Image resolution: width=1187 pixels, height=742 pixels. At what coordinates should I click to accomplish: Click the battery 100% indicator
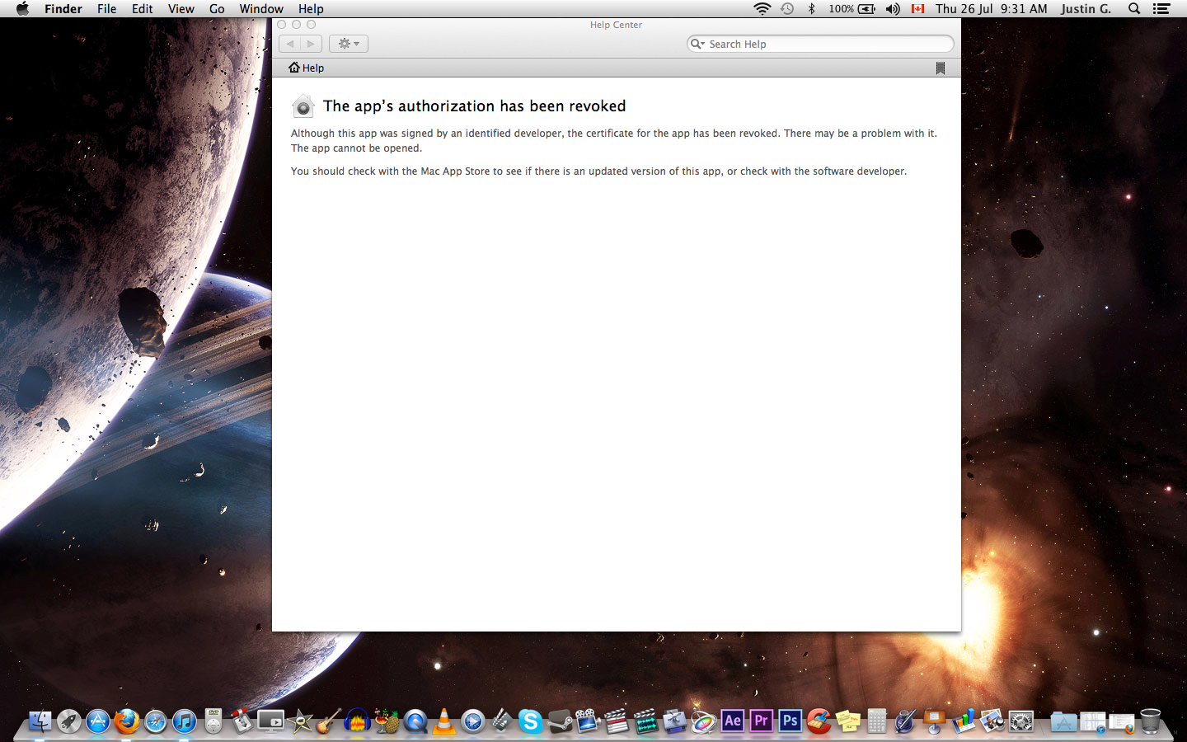852,8
